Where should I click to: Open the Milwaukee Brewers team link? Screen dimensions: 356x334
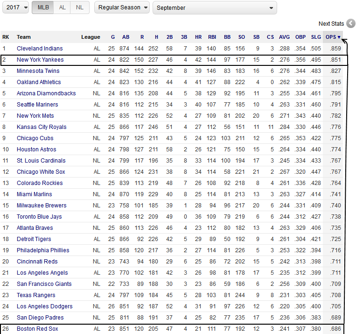[42, 206]
